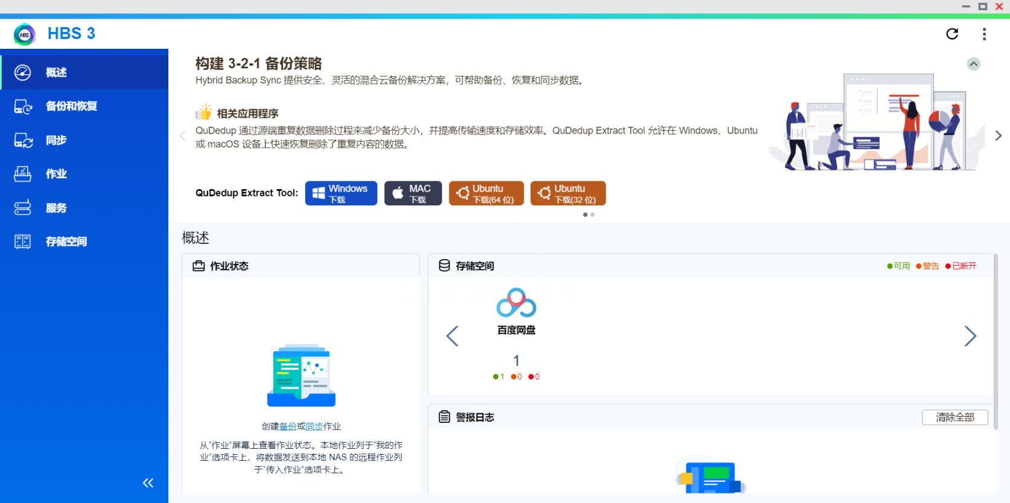Maximize the HBS 3 window
The width and height of the screenshot is (1010, 503).
click(983, 7)
